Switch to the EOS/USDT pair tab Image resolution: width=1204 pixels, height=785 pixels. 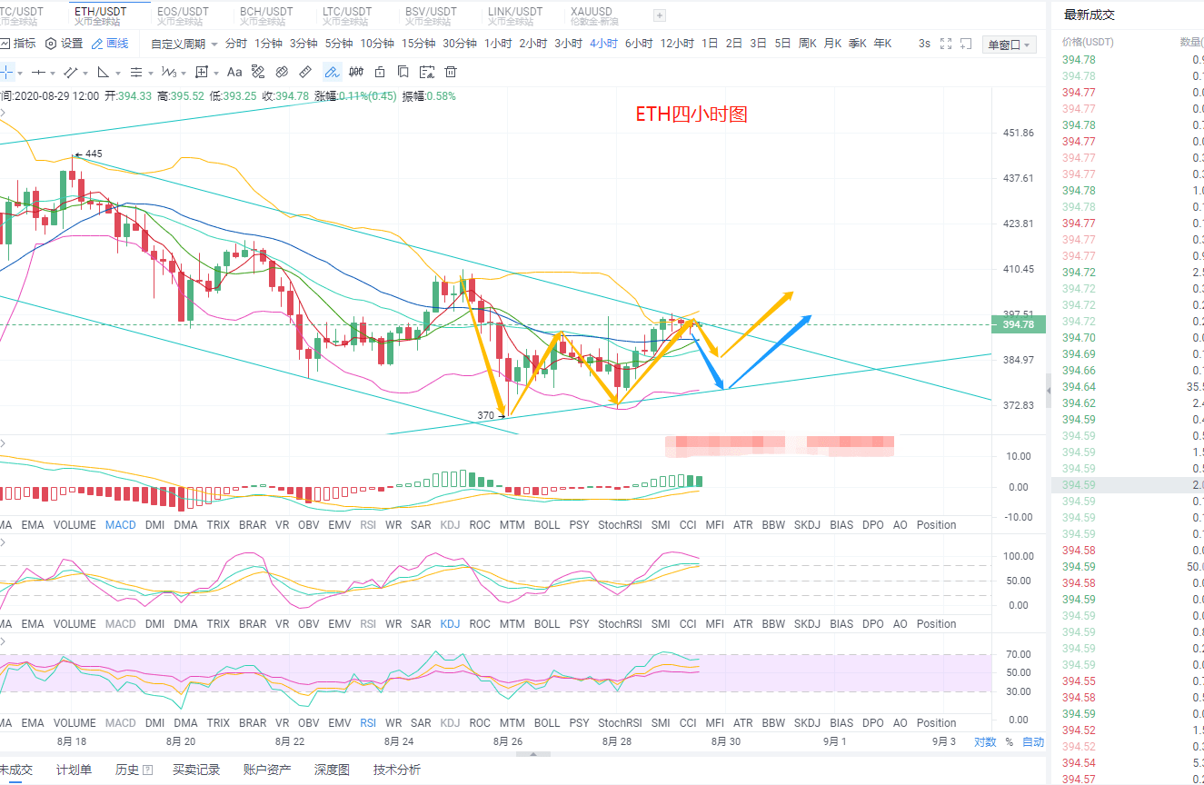tap(183, 15)
